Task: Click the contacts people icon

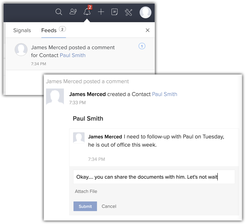Action: click(x=73, y=12)
